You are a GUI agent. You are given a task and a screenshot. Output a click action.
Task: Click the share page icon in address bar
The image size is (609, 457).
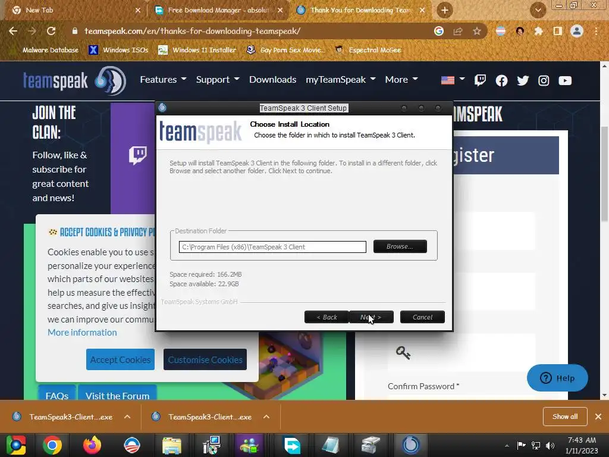click(x=458, y=31)
